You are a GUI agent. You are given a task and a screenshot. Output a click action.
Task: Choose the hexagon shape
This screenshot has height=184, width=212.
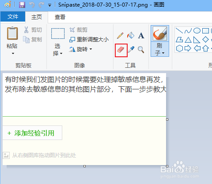pyautogui.click(x=179, y=48)
